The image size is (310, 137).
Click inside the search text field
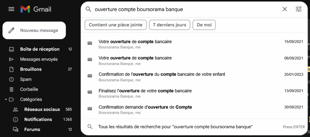click(182, 9)
